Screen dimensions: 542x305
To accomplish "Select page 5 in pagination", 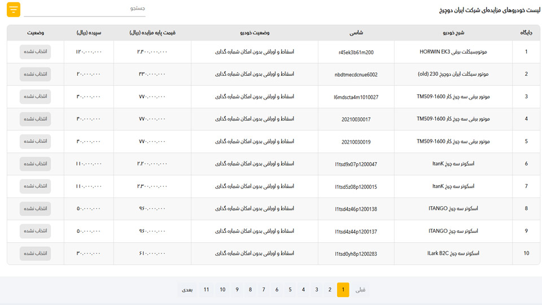I will pos(290,290).
